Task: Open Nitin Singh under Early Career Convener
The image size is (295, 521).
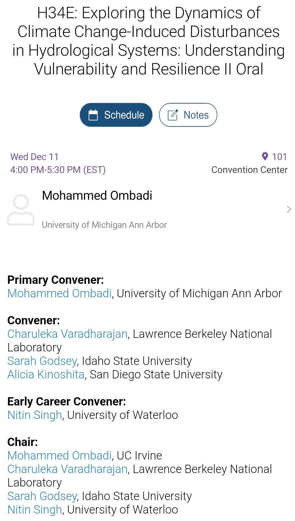Action: [35, 415]
